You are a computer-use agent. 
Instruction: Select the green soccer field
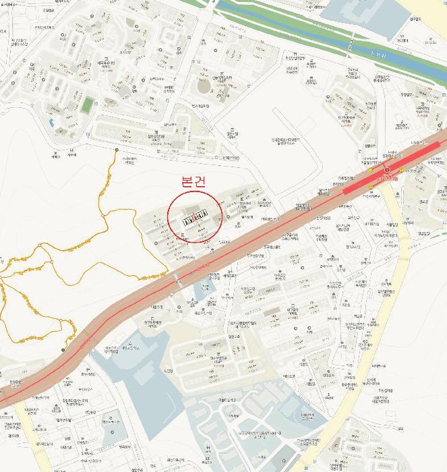[87, 105]
